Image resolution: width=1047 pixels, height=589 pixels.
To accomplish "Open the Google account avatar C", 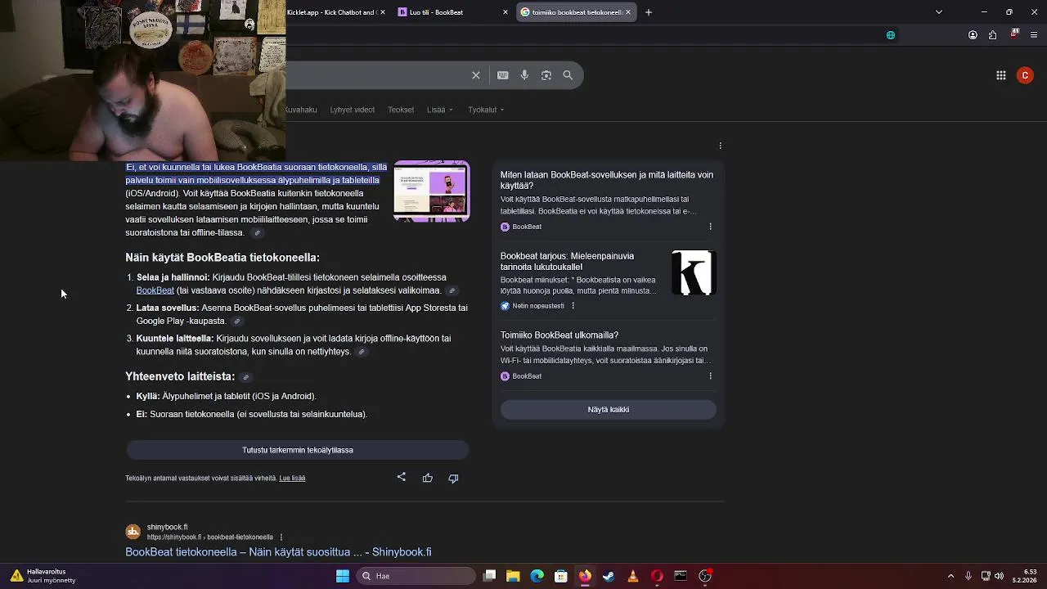I will [x=1026, y=75].
